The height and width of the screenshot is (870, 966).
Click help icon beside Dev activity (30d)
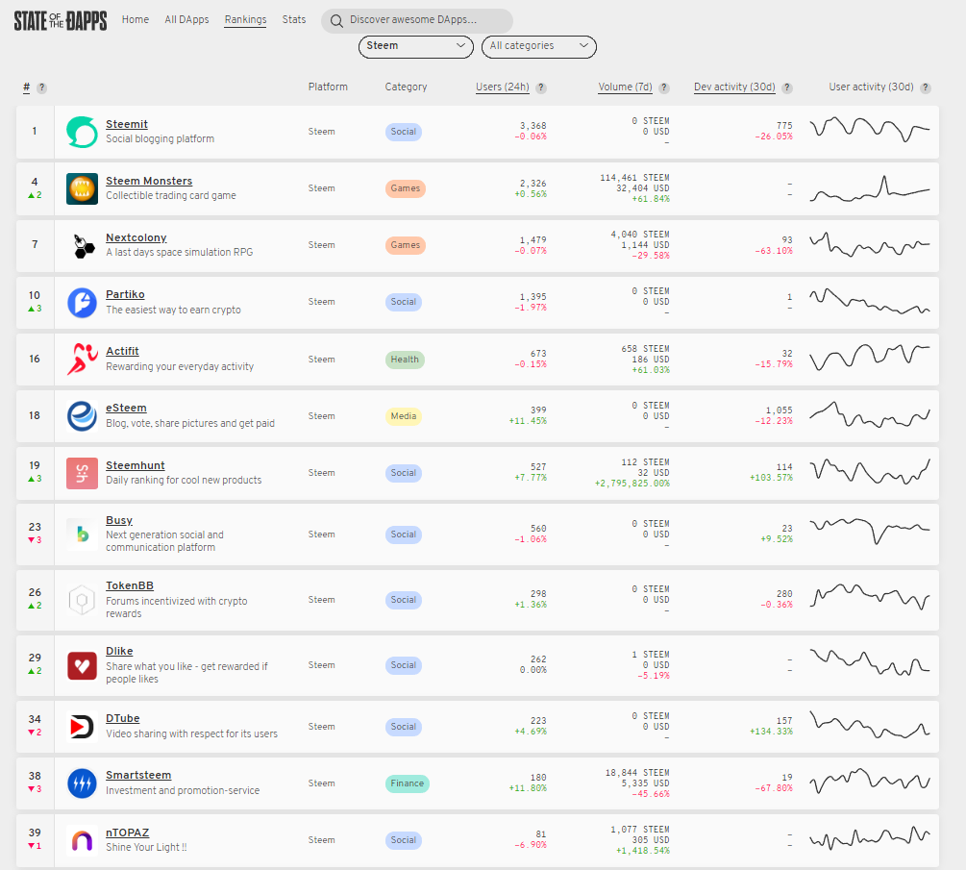[786, 88]
